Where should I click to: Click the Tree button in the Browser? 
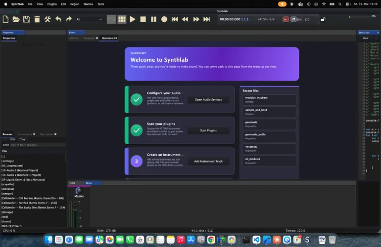click(23, 139)
